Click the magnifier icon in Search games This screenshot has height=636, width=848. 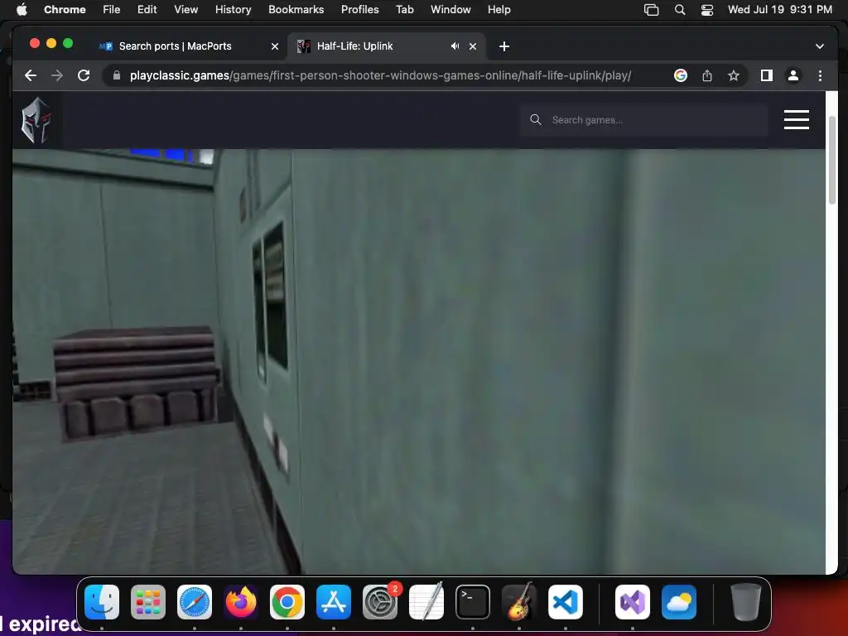[536, 119]
